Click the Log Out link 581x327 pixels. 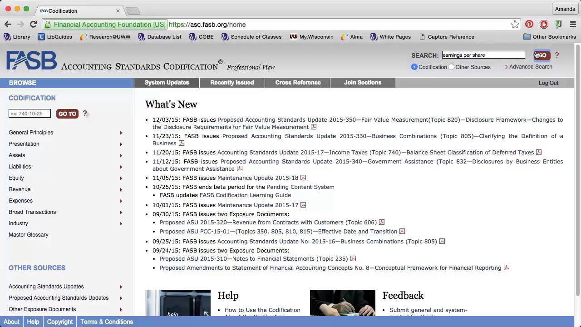tap(548, 83)
